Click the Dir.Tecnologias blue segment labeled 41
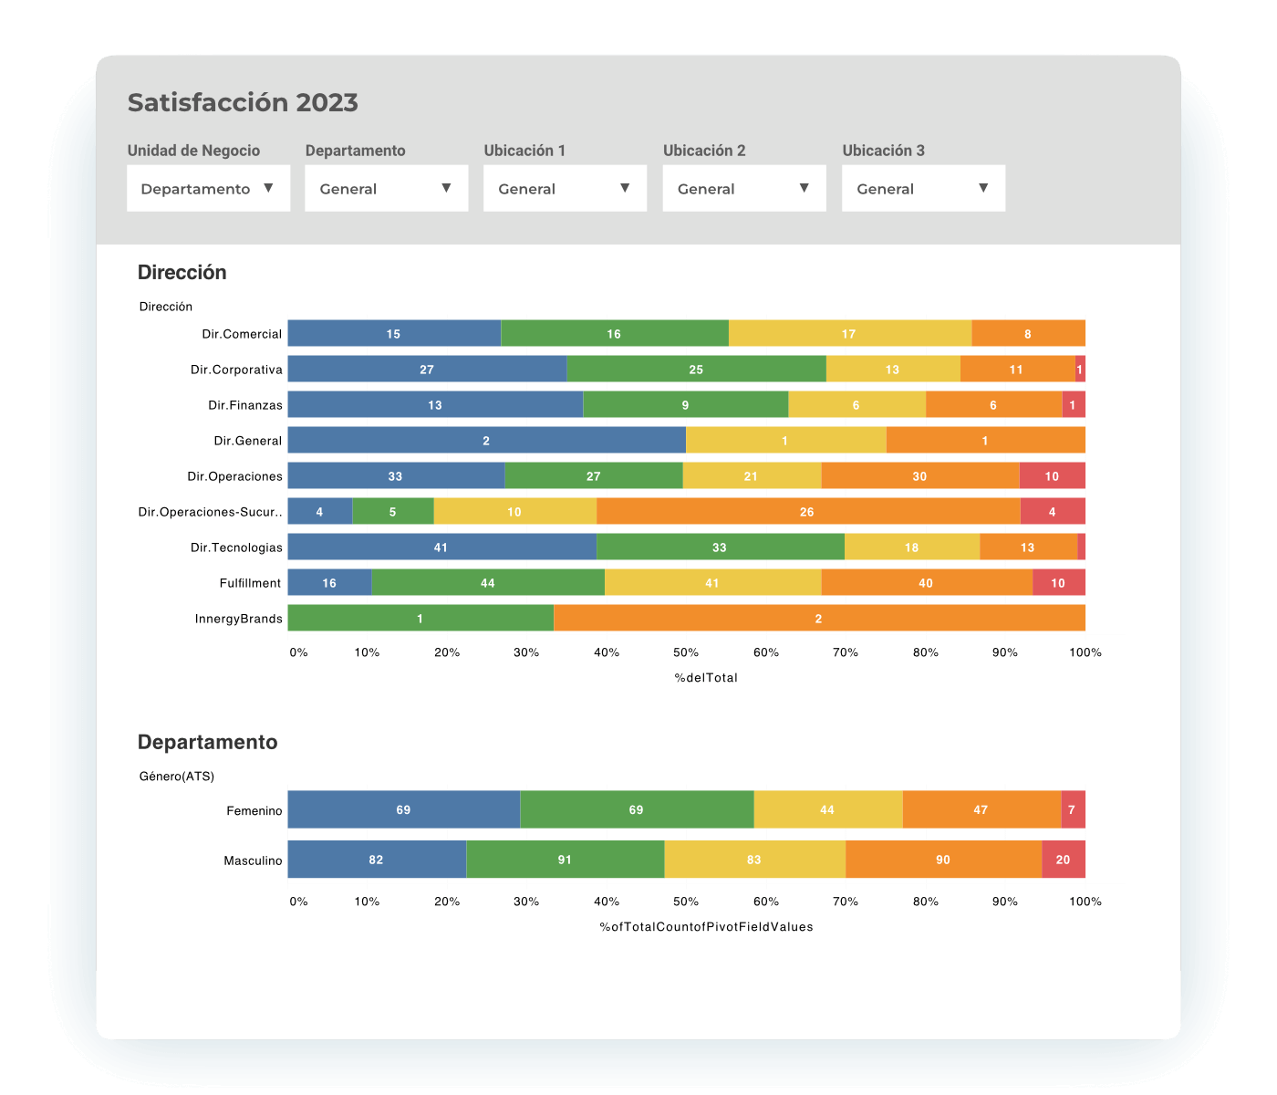This screenshot has height=1095, width=1277. [442, 547]
